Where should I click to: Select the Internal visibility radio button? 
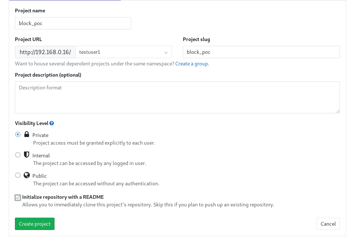(18, 155)
